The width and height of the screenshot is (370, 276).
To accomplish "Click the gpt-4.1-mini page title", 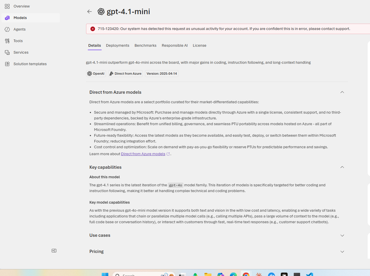I will coord(129,12).
